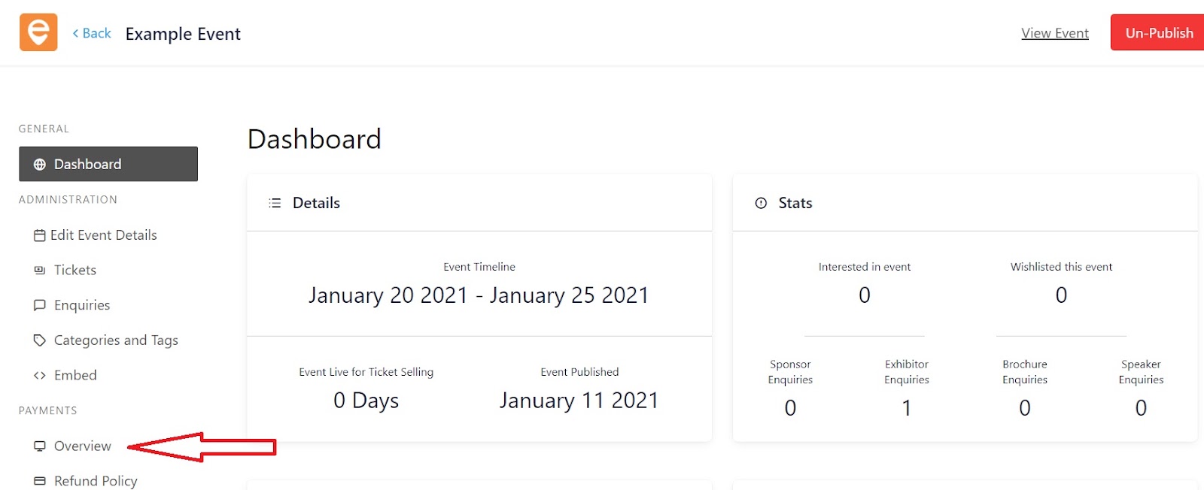This screenshot has height=490, width=1204.
Task: Open Categories and Tags page
Action: click(116, 340)
